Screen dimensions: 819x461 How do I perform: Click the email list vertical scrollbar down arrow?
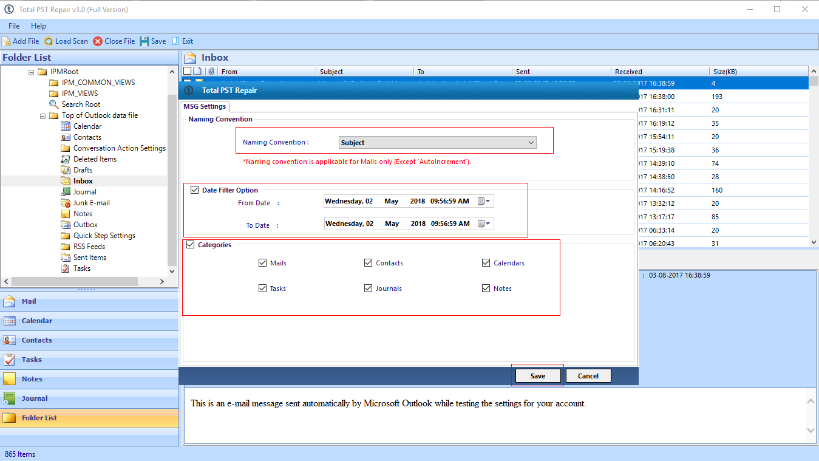pyautogui.click(x=814, y=242)
